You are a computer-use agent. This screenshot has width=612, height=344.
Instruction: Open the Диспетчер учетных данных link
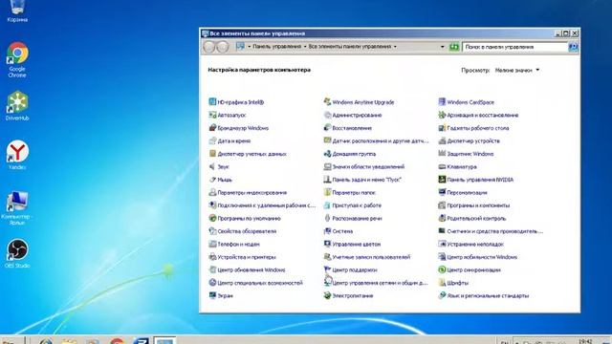coord(251,154)
